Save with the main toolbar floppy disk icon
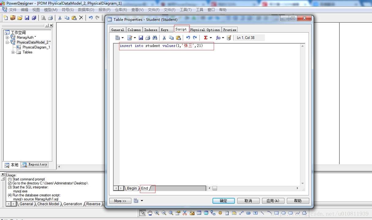The width and height of the screenshot is (372, 220). pyautogui.click(x=27, y=18)
